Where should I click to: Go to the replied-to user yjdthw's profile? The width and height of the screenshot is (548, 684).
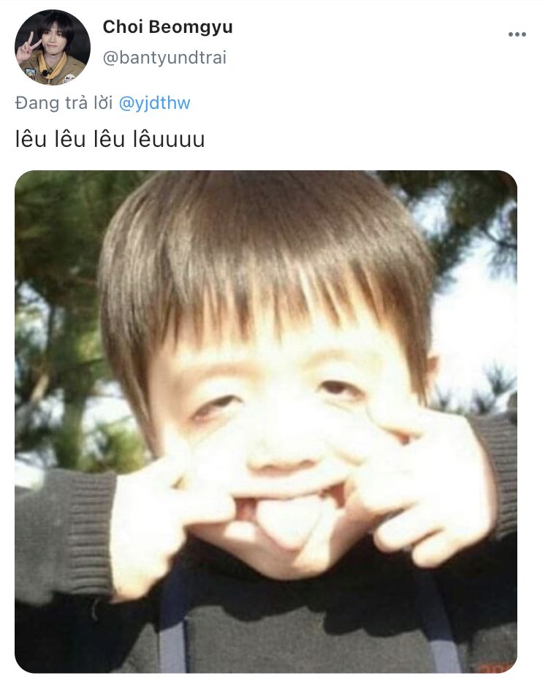154,103
